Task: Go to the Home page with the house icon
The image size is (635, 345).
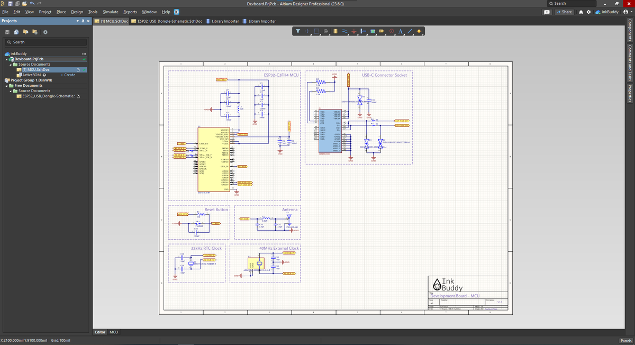Action: coord(581,12)
